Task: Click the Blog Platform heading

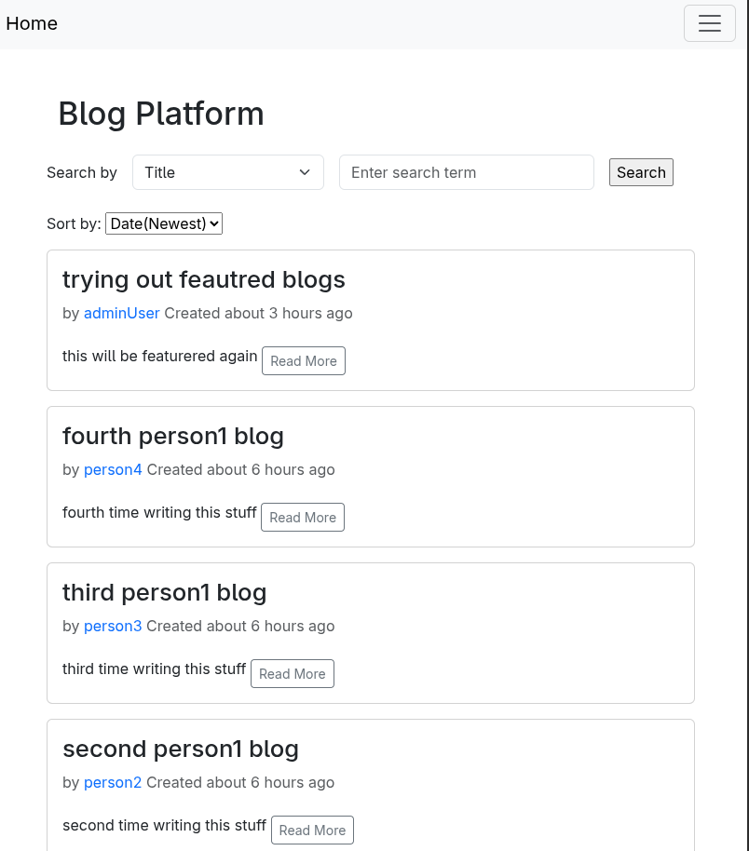Action: (161, 114)
